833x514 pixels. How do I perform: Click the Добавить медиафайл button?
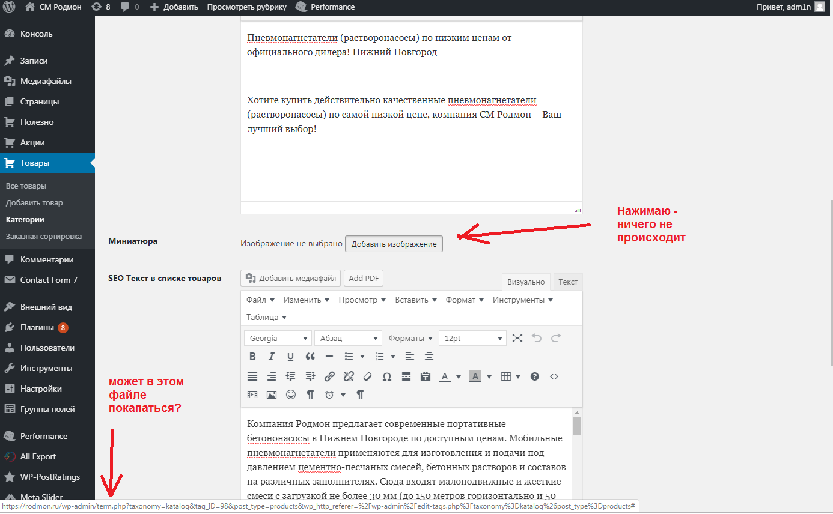[x=291, y=278]
